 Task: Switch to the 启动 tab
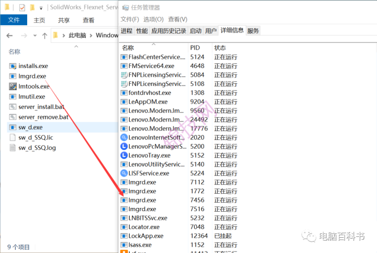tap(195, 31)
